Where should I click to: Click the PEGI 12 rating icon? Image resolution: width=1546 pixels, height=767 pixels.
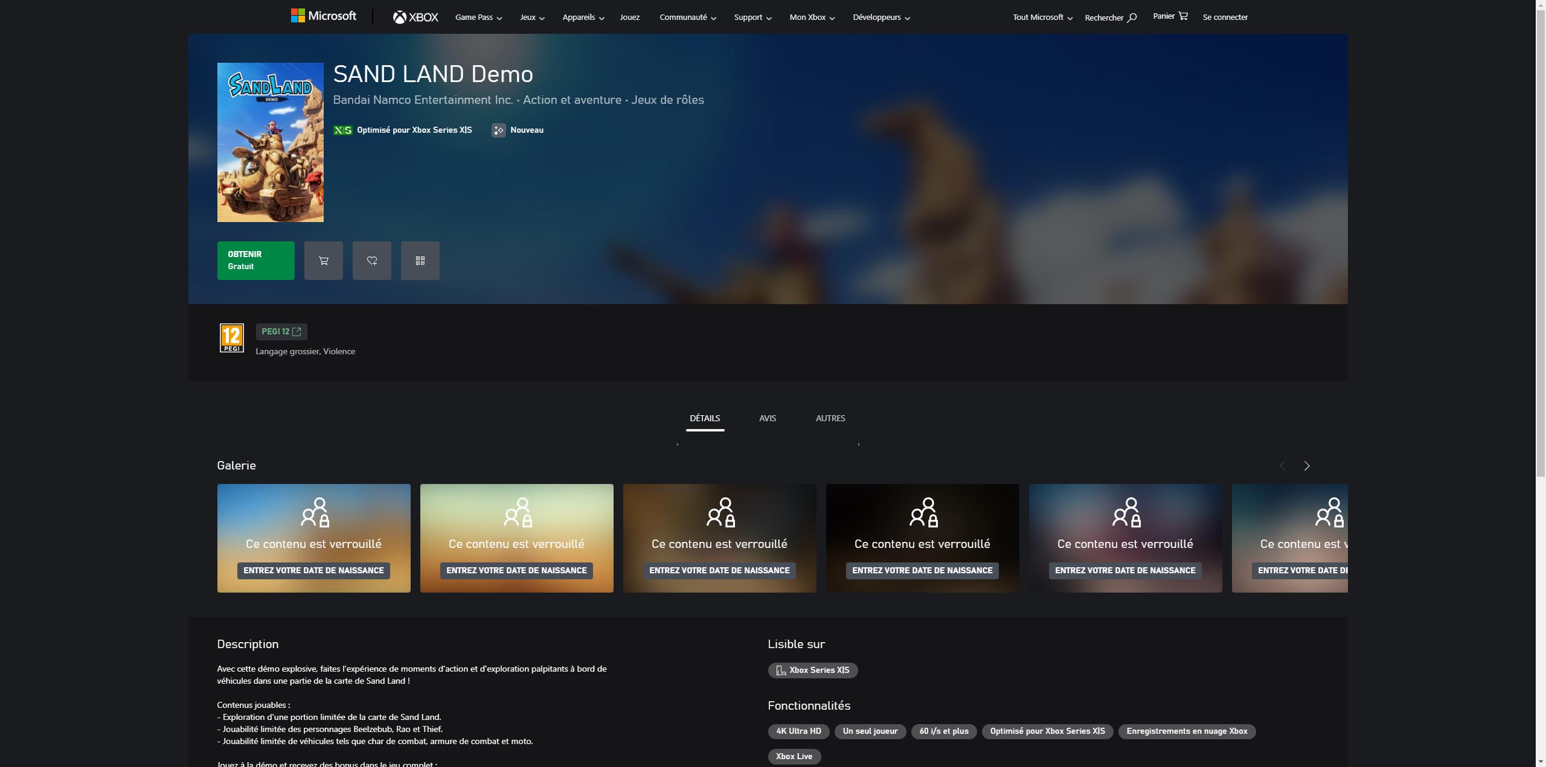click(231, 337)
